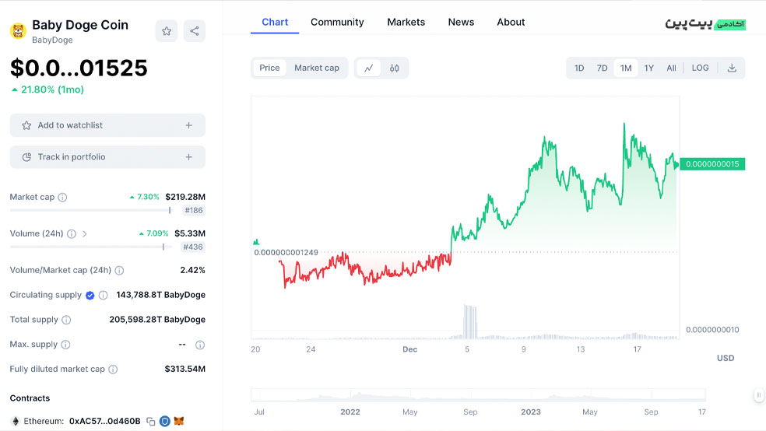
Task: Click the Baby Doge Coin logo
Action: point(19,31)
